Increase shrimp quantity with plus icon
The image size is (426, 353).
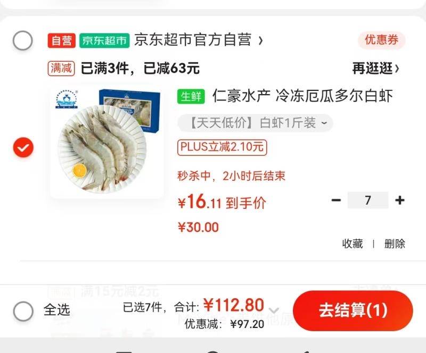pyautogui.click(x=400, y=200)
